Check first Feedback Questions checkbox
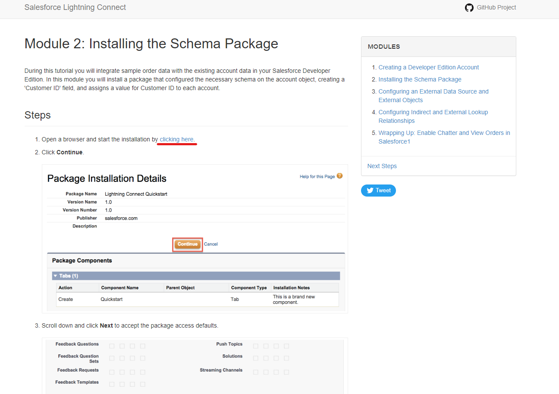The width and height of the screenshot is (559, 394). 112,346
